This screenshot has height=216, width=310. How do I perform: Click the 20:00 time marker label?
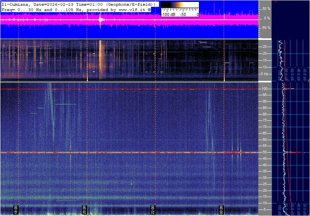(84, 210)
